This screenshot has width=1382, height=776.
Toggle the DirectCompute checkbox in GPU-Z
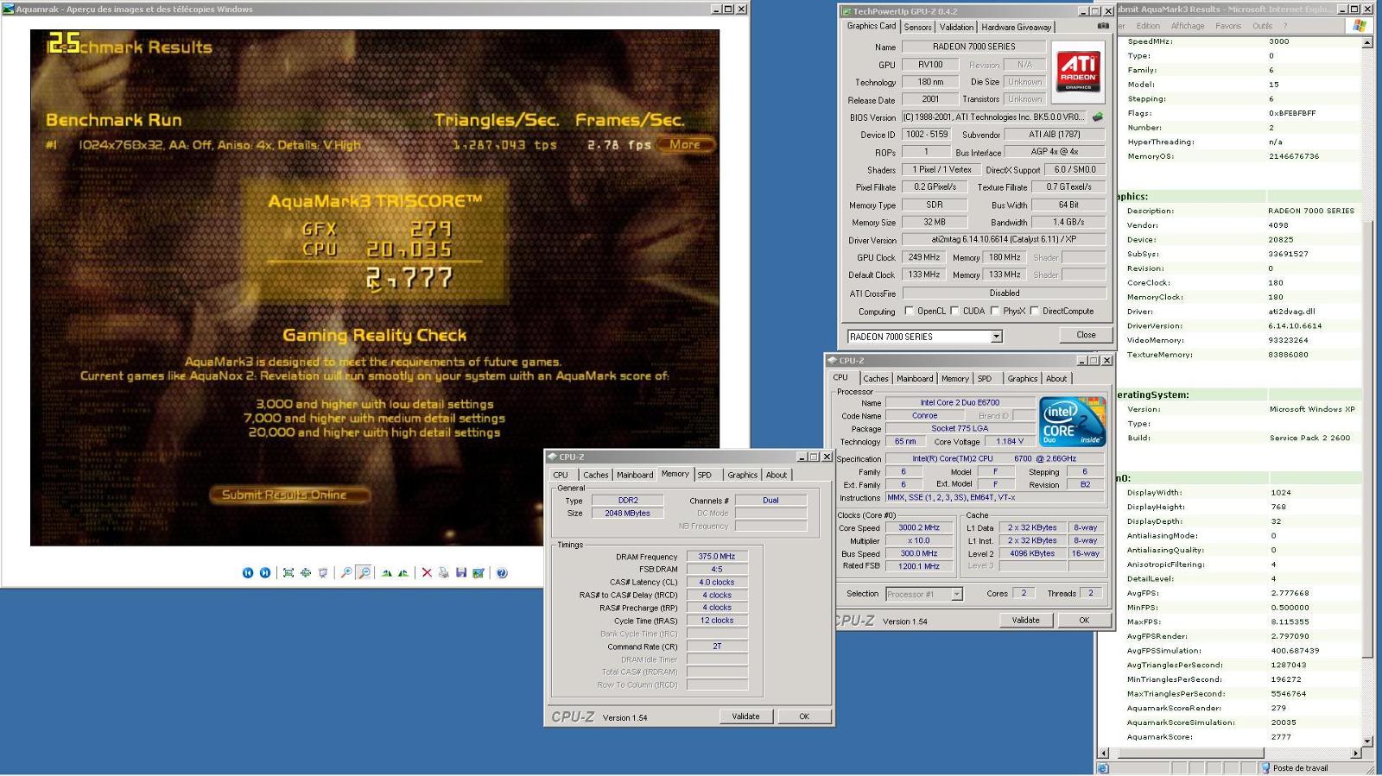click(x=1034, y=311)
